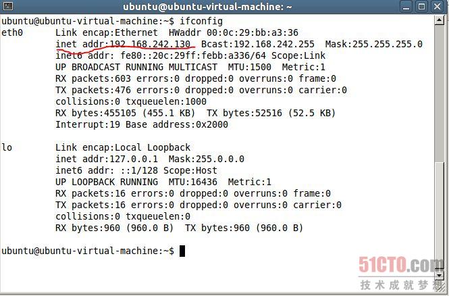
Task: Maximize the terminal window
Action: point(421,6)
